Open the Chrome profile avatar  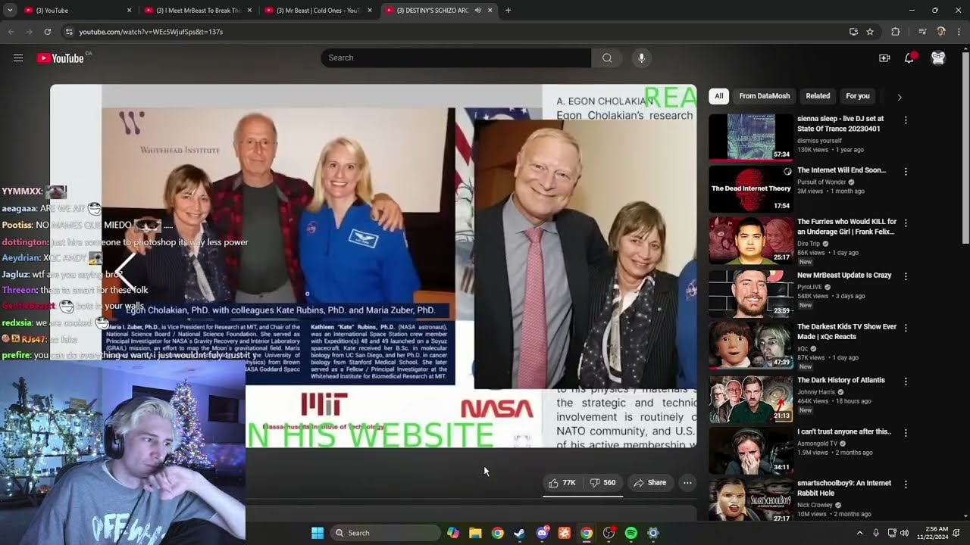[x=941, y=32]
